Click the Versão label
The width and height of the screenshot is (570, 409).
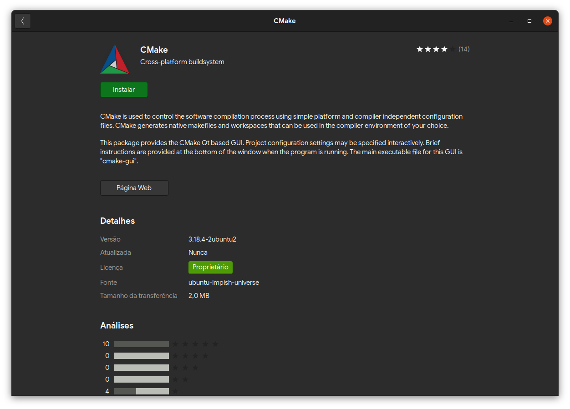click(x=110, y=239)
